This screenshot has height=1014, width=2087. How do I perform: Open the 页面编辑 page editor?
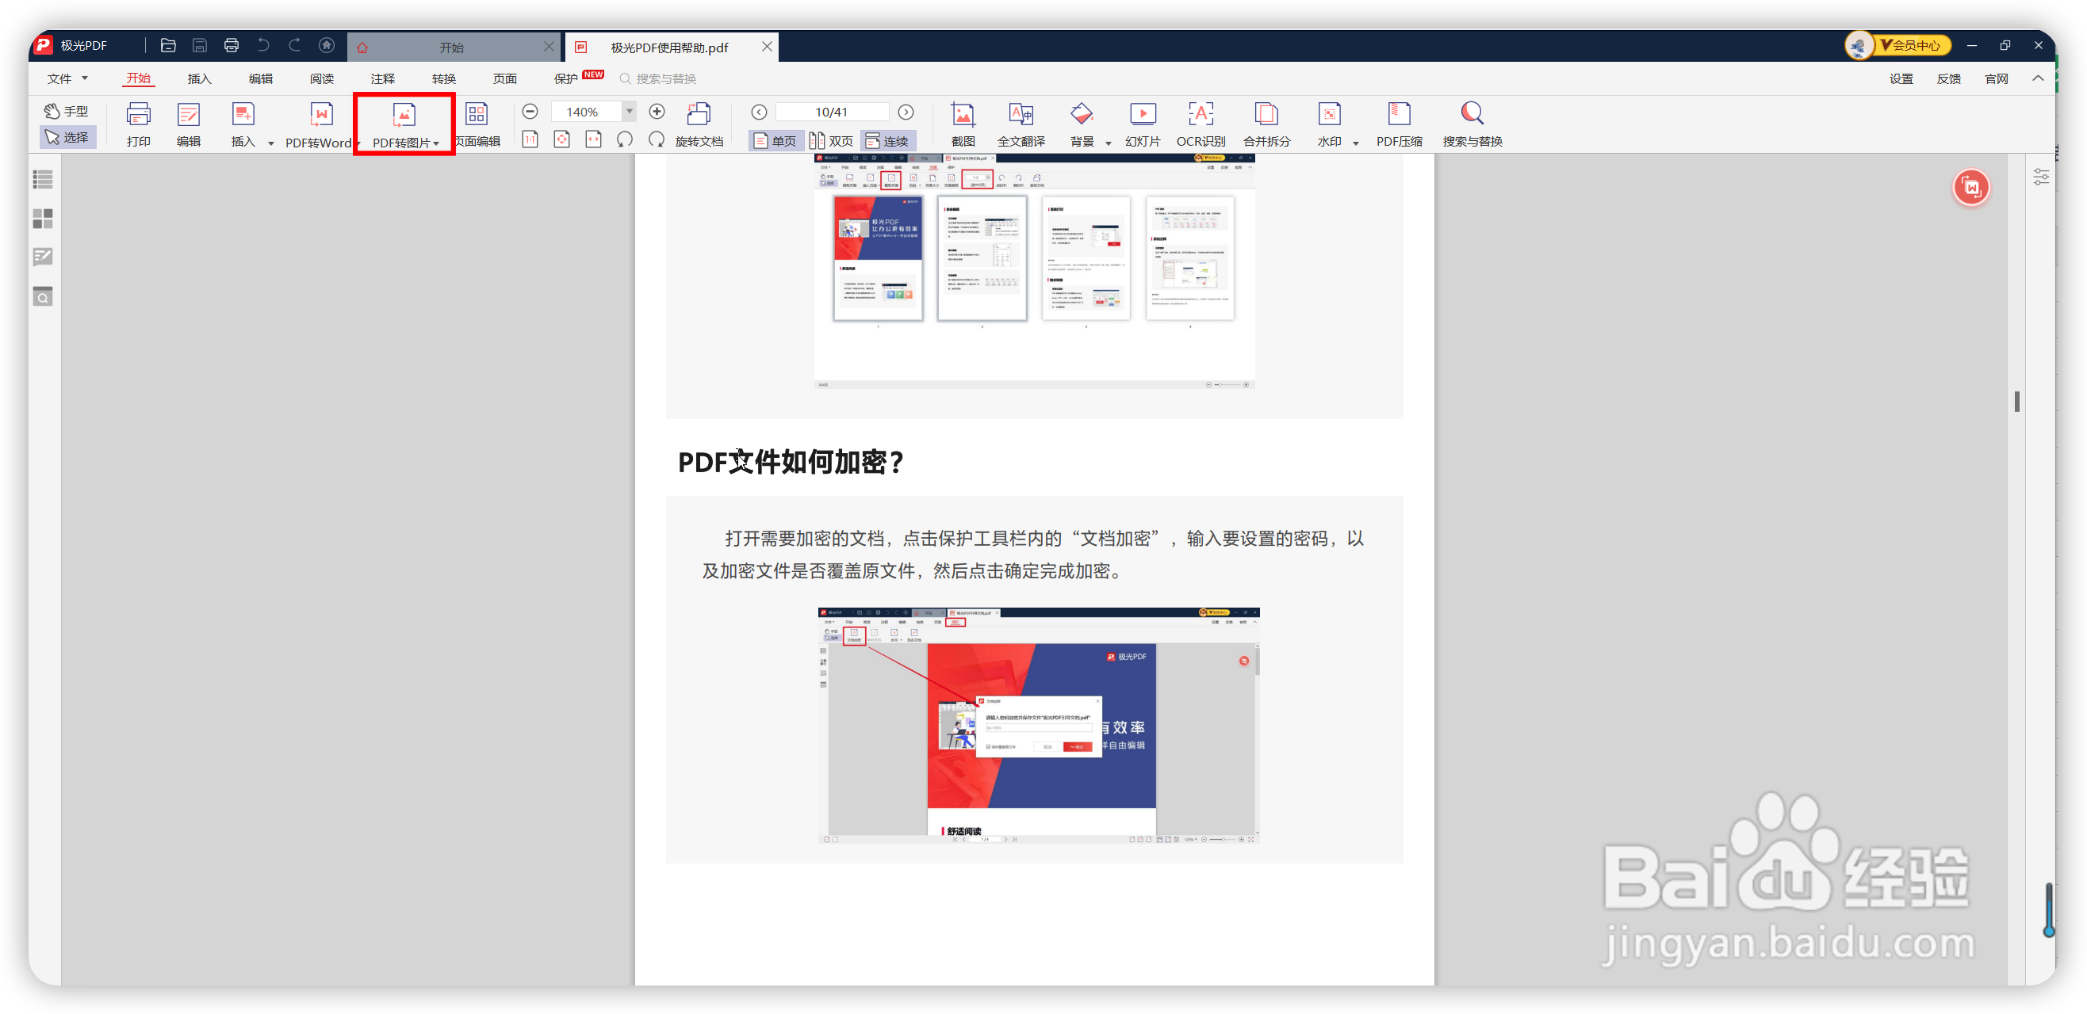(x=477, y=114)
